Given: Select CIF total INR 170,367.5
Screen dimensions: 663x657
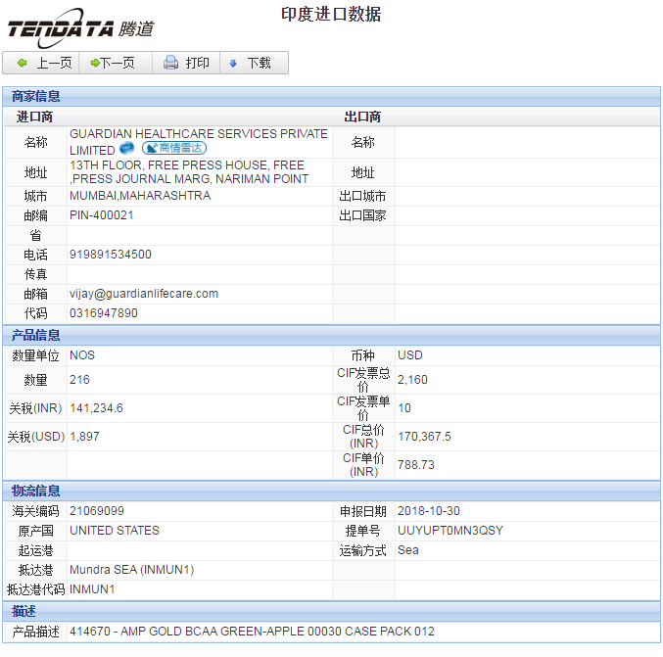Looking at the screenshot, I should click(x=424, y=437).
